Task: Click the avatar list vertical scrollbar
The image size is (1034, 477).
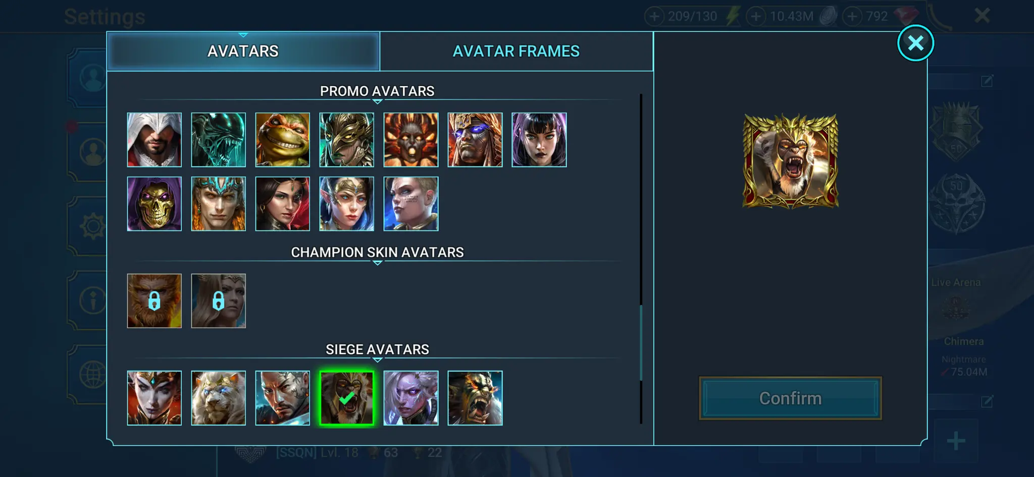Action: pyautogui.click(x=641, y=343)
